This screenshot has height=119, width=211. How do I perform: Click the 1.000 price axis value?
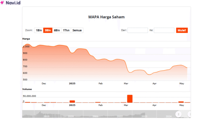[26, 47]
